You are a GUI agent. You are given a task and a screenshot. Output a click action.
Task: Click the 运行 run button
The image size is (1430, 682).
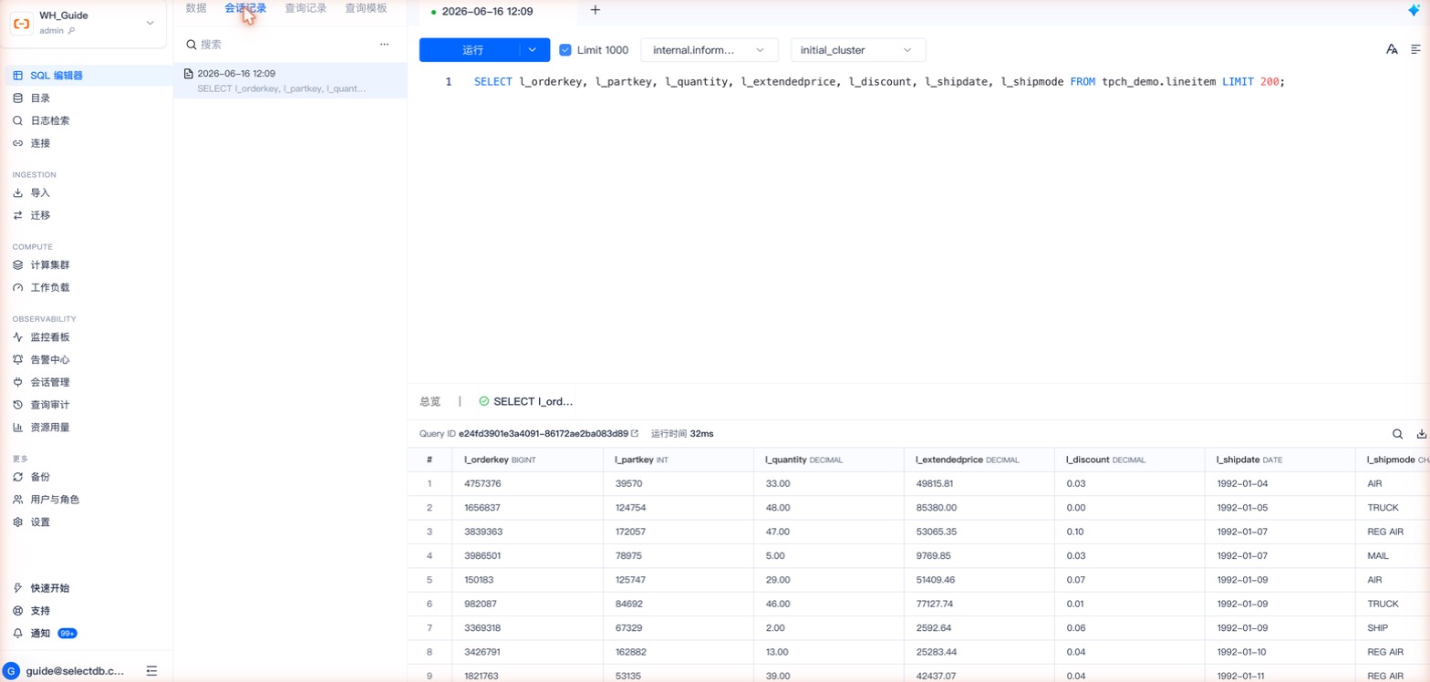pos(472,50)
